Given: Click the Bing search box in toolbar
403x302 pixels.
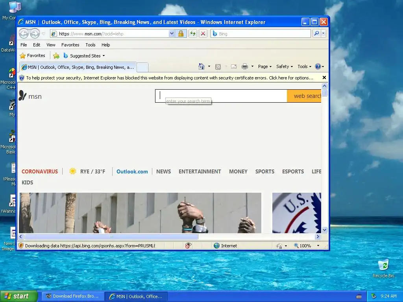Looking at the screenshot, I should click(x=261, y=34).
